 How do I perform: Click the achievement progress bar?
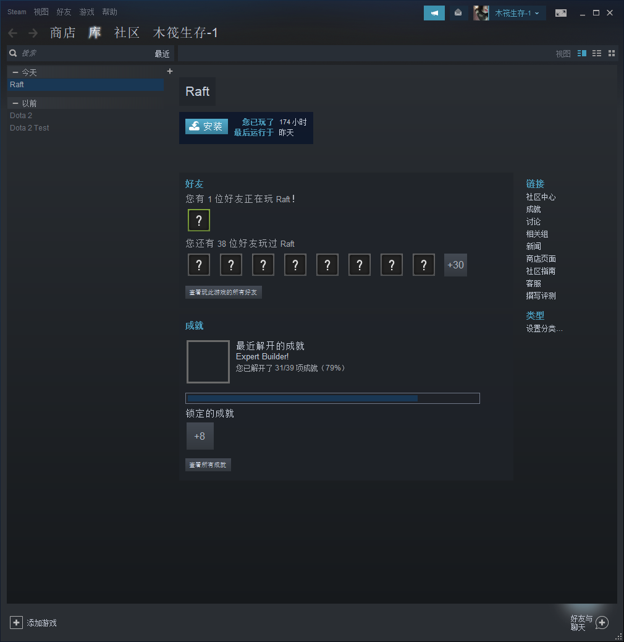332,398
